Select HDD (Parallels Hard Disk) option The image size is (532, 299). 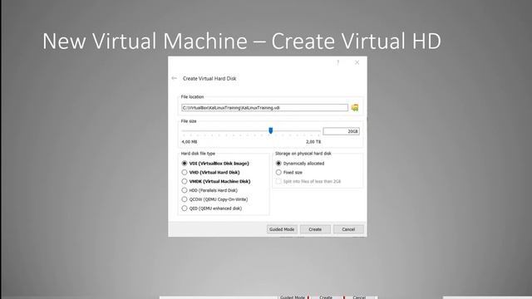[209, 190]
